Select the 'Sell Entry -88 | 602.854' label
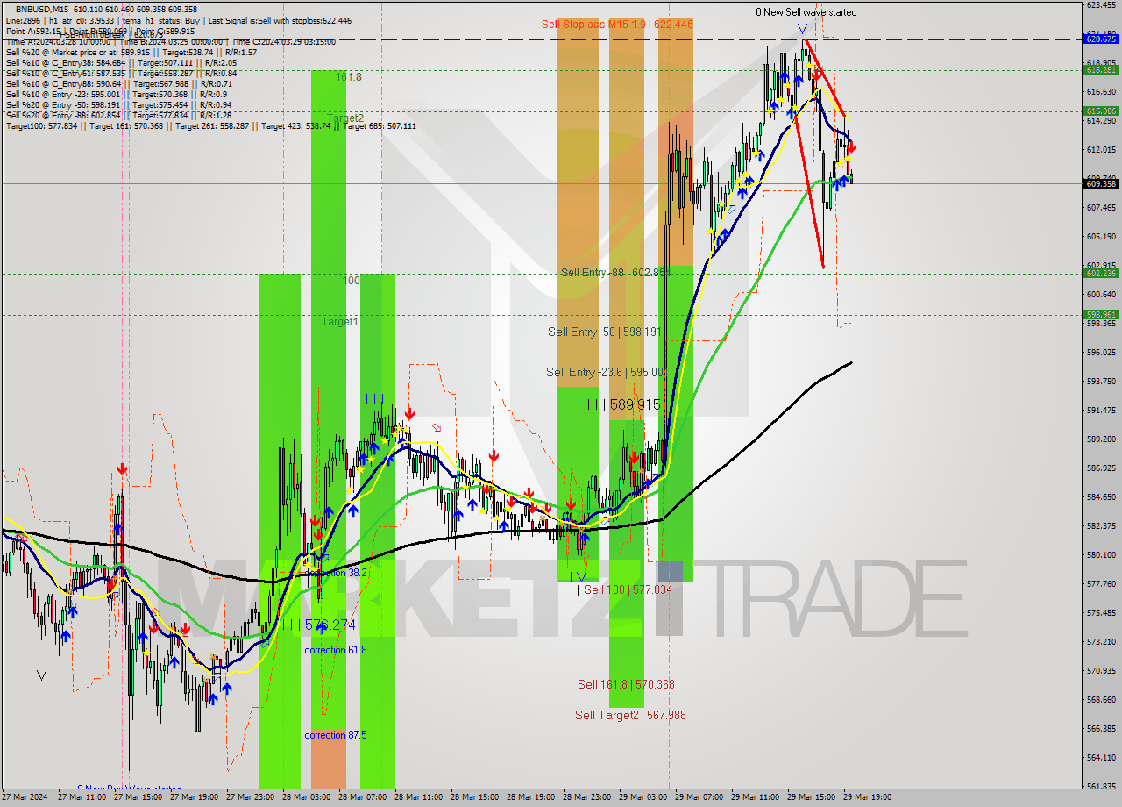 (x=616, y=273)
